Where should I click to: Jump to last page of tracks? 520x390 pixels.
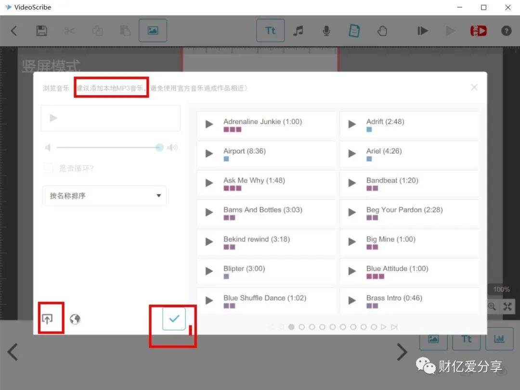394,327
